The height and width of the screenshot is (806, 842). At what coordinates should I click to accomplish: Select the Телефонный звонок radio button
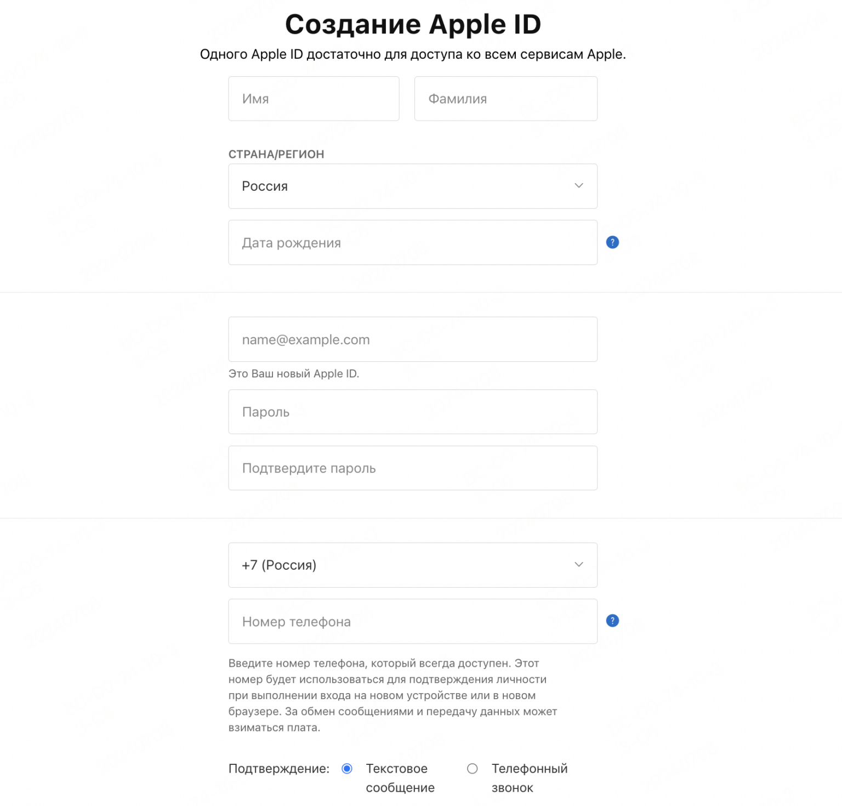[472, 769]
